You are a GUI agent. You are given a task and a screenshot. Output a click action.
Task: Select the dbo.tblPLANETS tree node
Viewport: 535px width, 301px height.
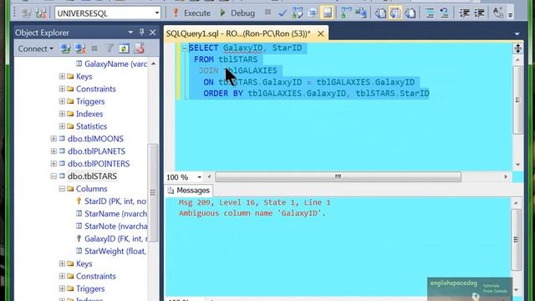pos(96,151)
